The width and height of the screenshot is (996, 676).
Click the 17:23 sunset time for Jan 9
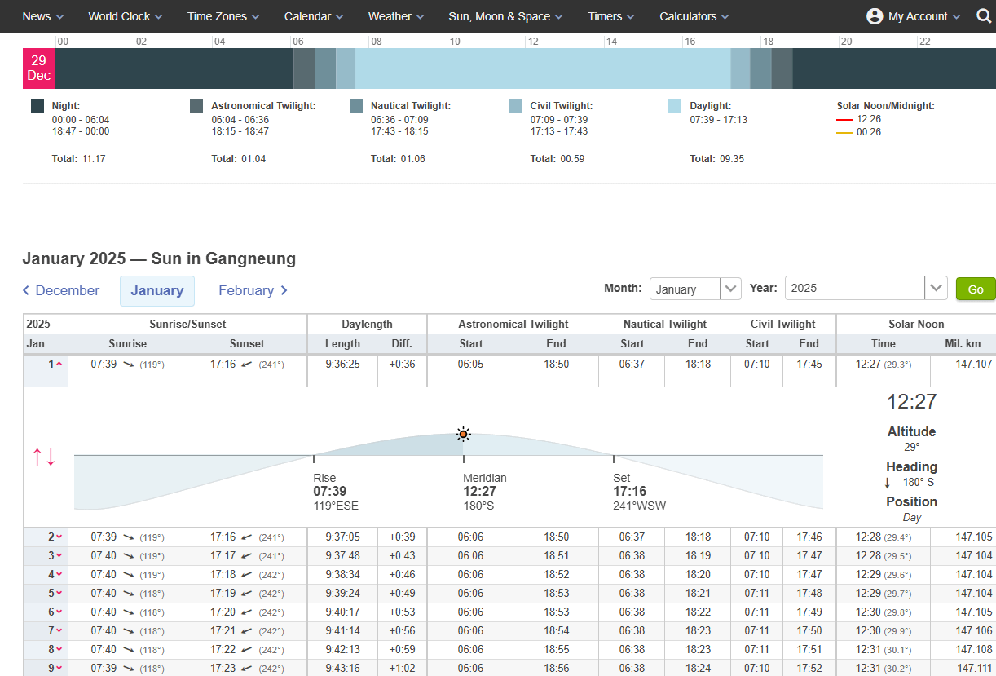point(223,669)
